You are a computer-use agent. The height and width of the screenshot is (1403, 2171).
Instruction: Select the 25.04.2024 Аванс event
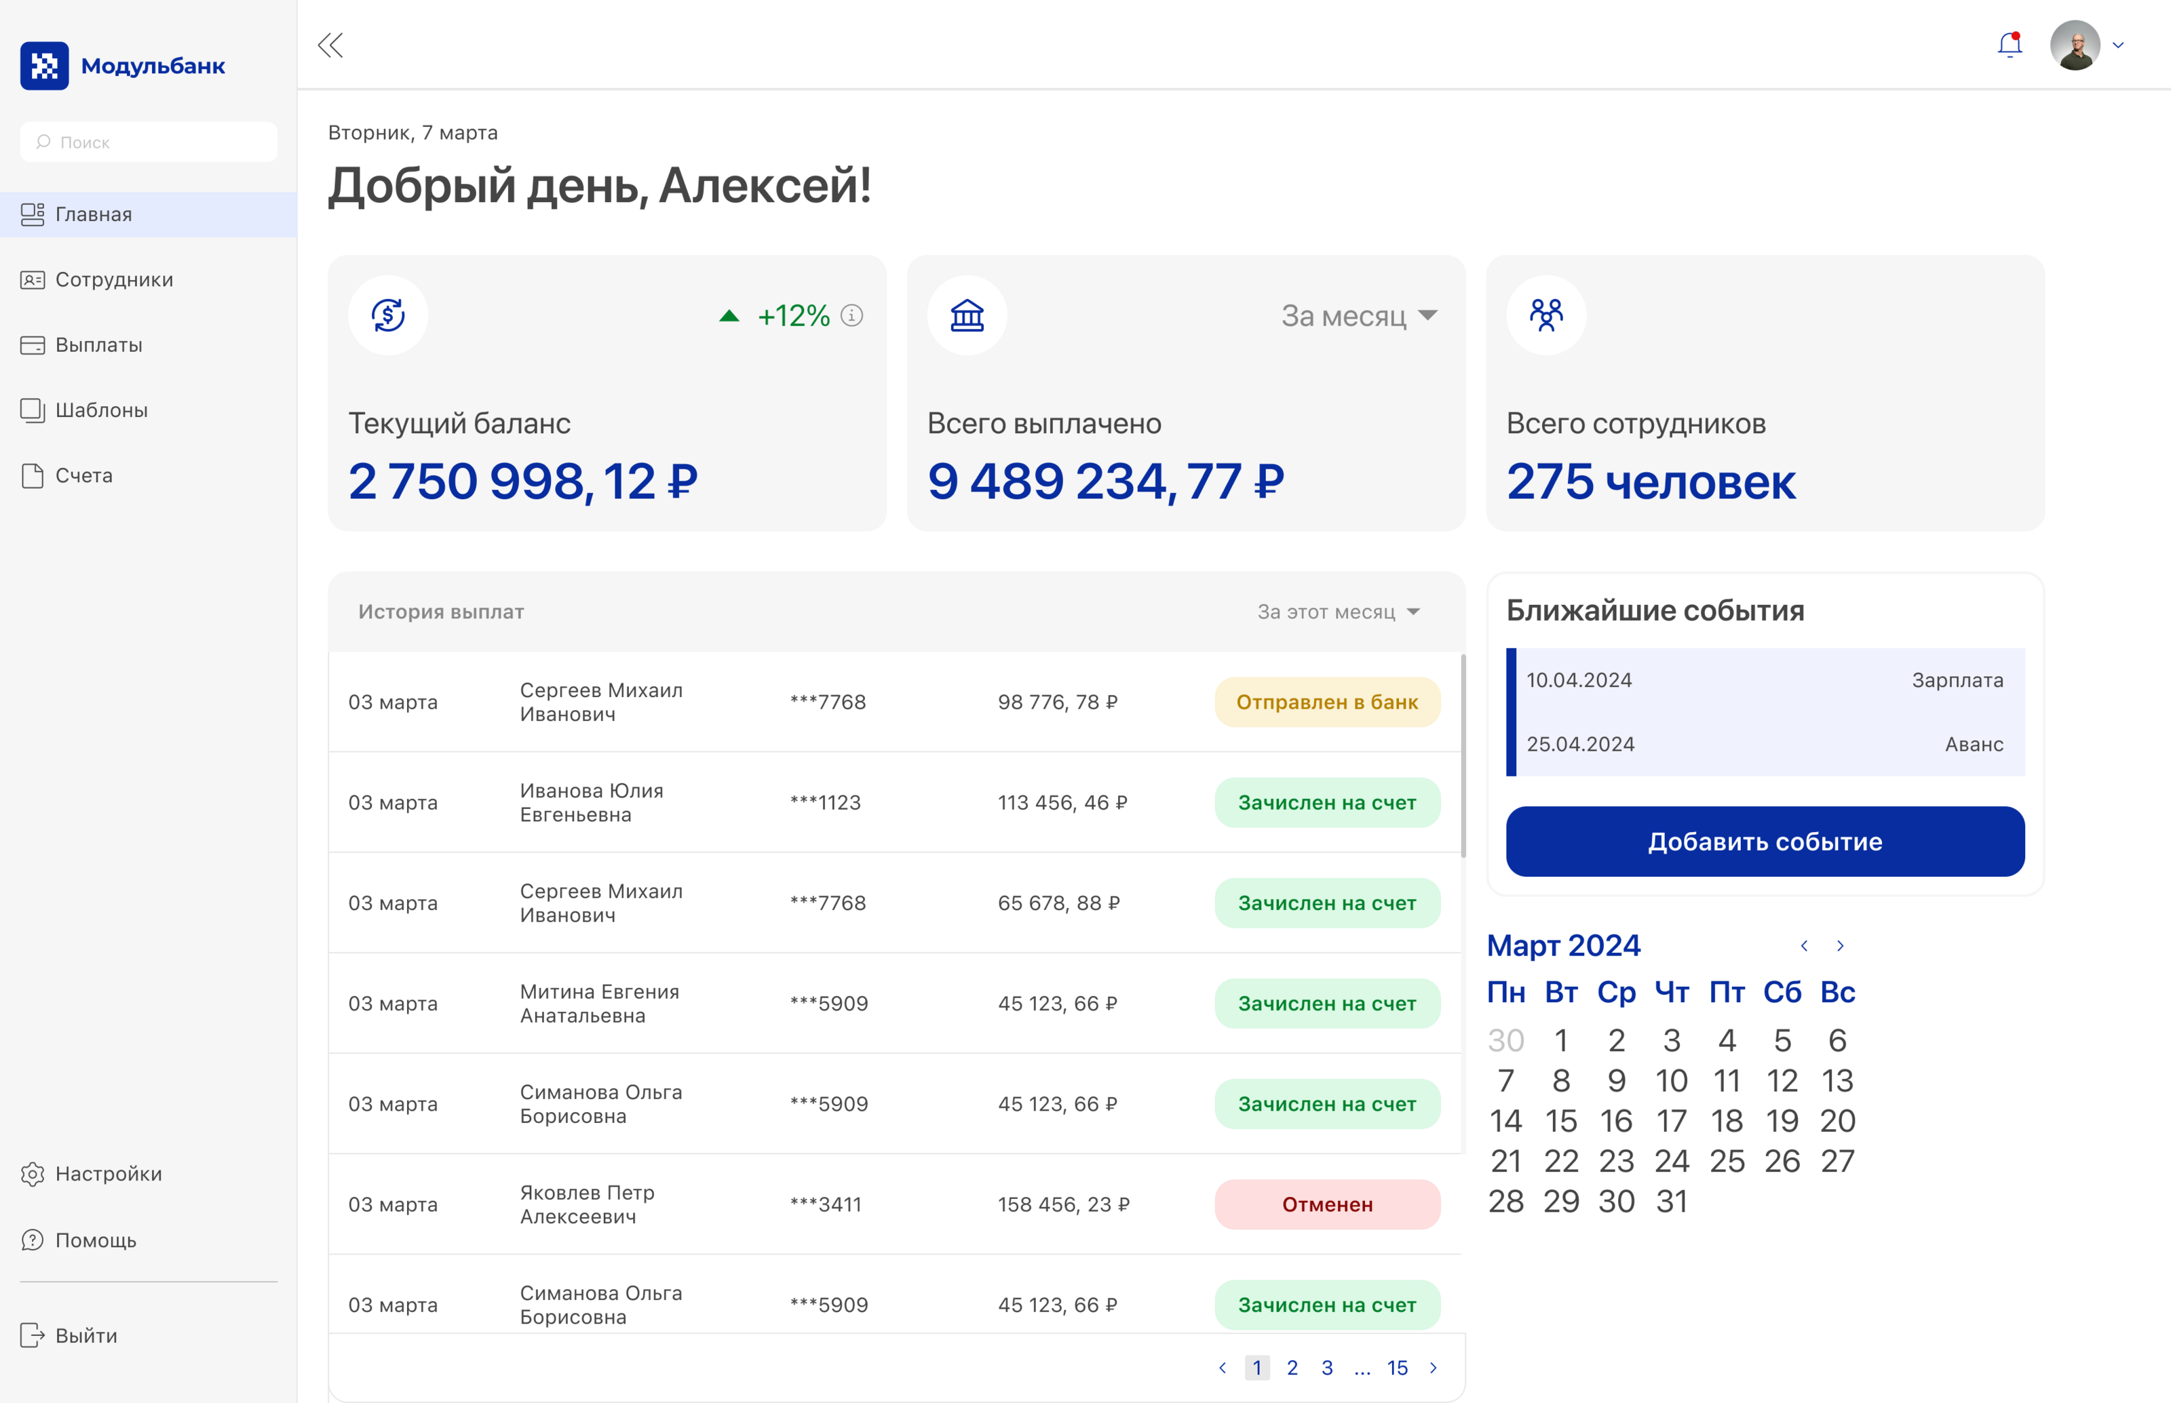pyautogui.click(x=1765, y=745)
